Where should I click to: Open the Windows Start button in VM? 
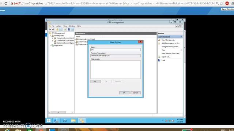point(49,120)
